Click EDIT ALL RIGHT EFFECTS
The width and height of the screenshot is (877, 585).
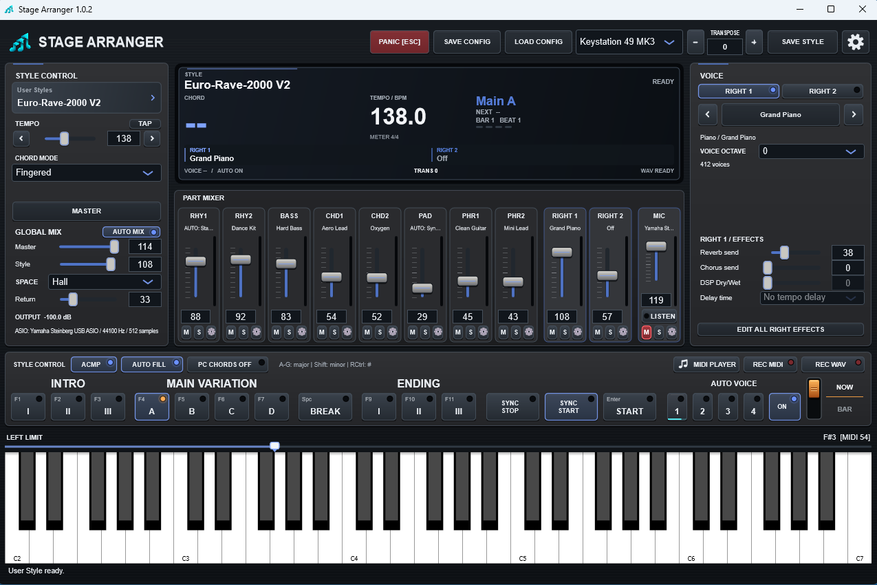(781, 330)
